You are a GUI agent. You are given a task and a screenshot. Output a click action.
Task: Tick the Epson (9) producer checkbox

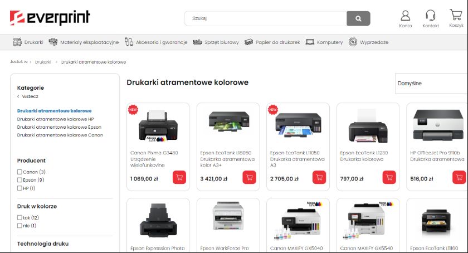[19, 180]
